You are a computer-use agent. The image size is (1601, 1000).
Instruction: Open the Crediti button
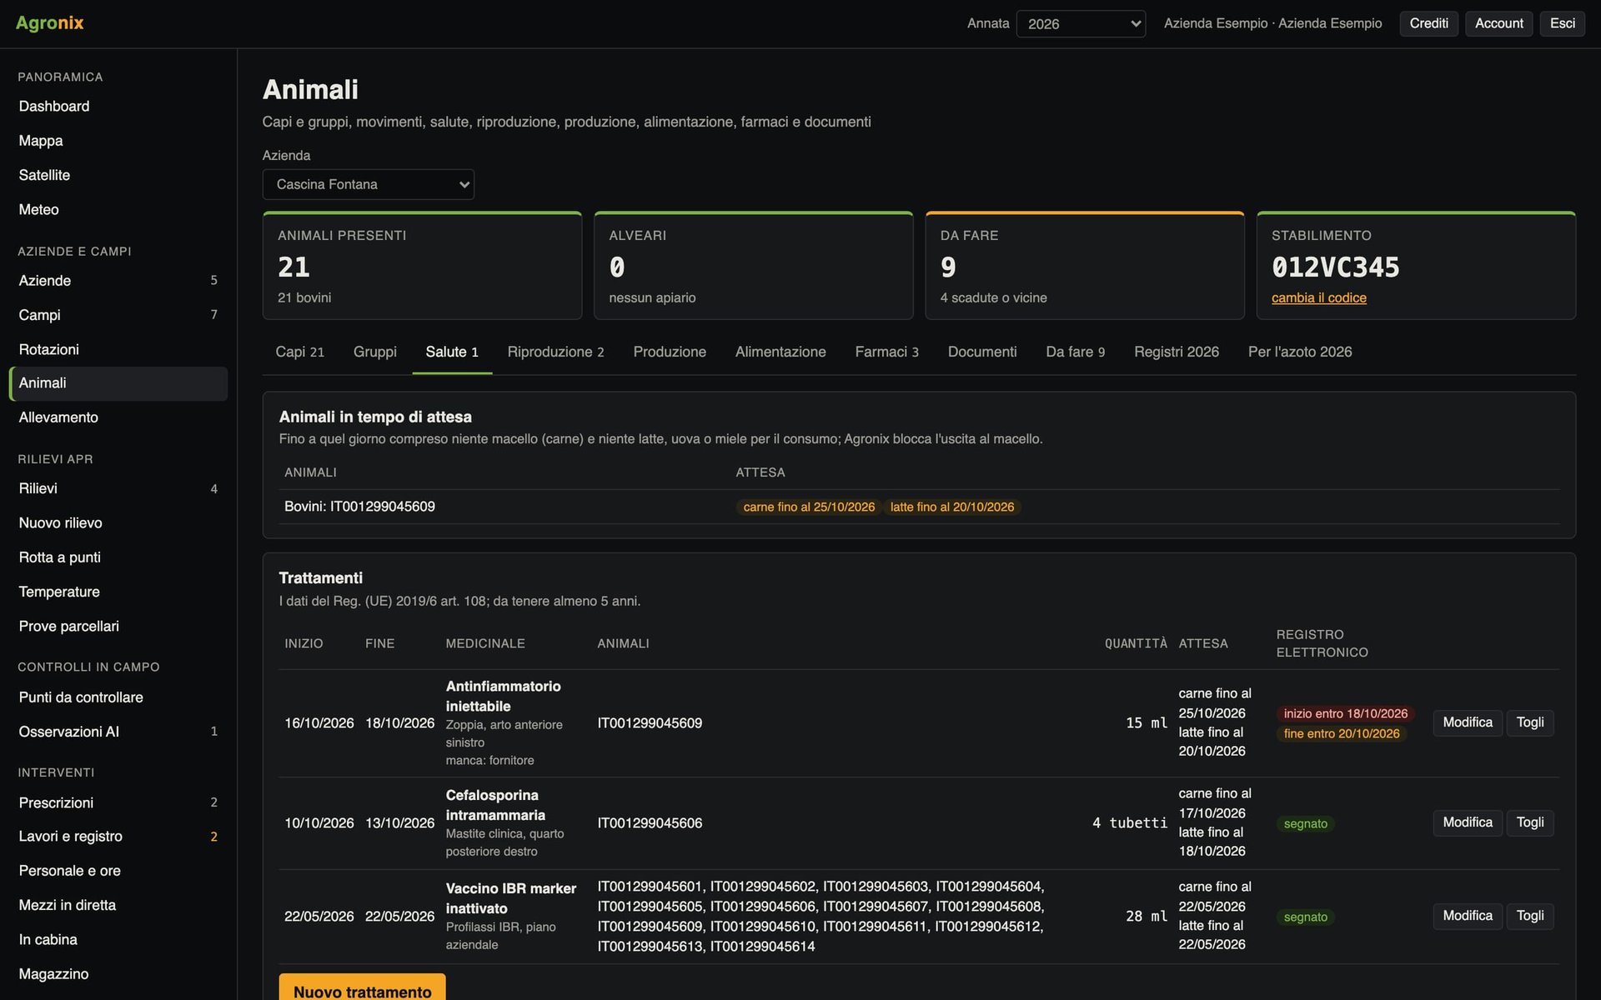(x=1428, y=23)
